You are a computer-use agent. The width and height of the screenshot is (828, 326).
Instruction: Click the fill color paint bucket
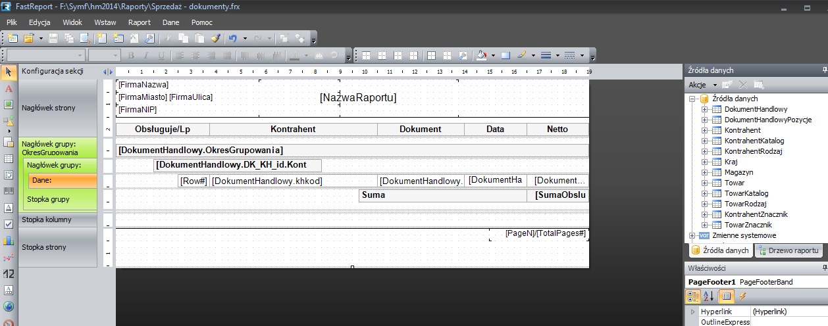[x=481, y=55]
